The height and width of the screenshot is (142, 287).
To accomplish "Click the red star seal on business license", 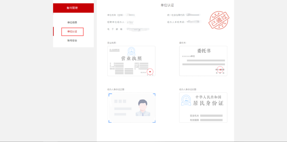I will [x=150, y=72].
